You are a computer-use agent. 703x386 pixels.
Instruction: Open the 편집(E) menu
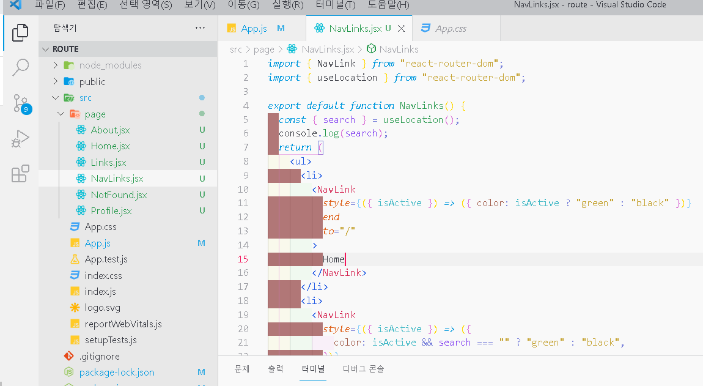pyautogui.click(x=92, y=5)
